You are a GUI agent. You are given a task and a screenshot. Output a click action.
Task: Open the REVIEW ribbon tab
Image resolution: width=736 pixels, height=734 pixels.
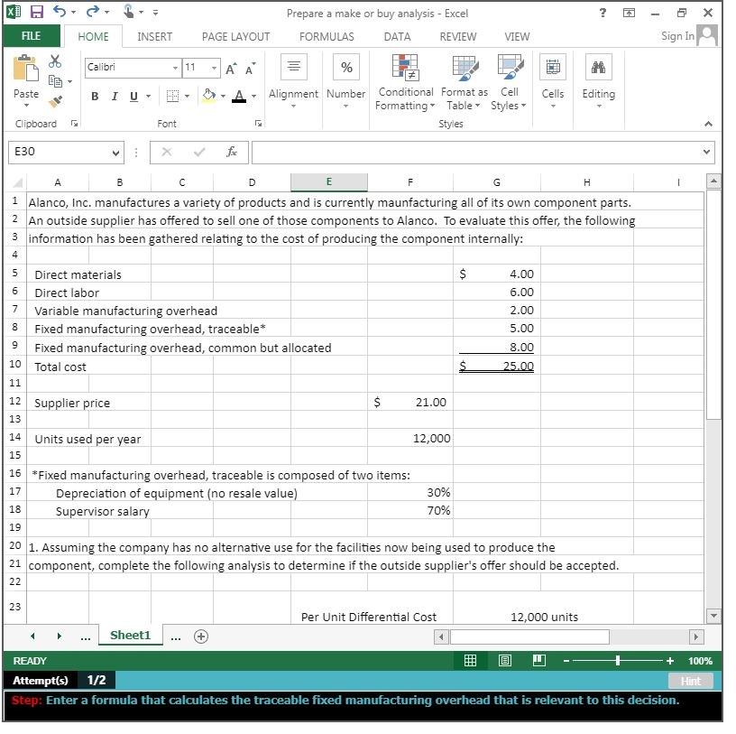[457, 37]
